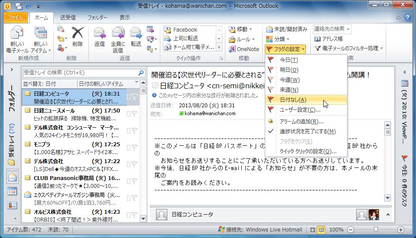Open the 電子メールのフィルター処理 dropdown
Viewport: 416px width, 238px height.
pos(348,48)
